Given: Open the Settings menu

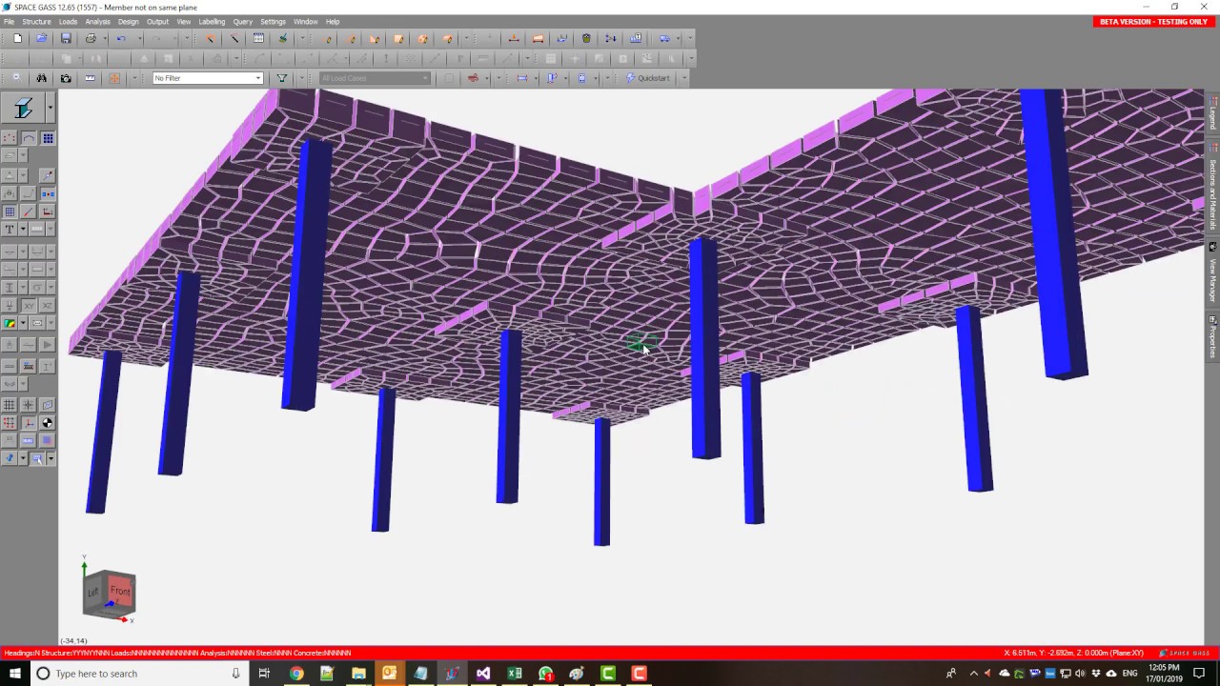Looking at the screenshot, I should click(x=273, y=21).
